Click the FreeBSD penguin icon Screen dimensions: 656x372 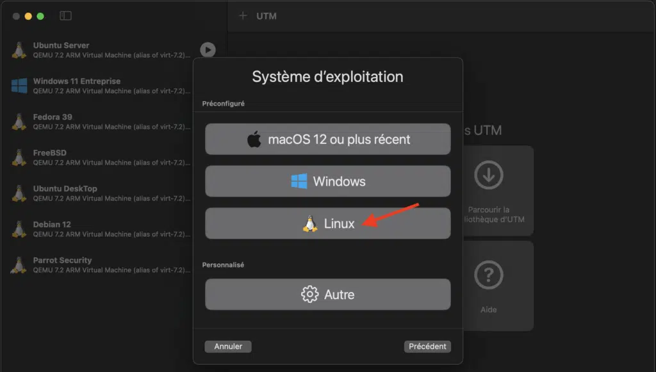[x=19, y=158]
